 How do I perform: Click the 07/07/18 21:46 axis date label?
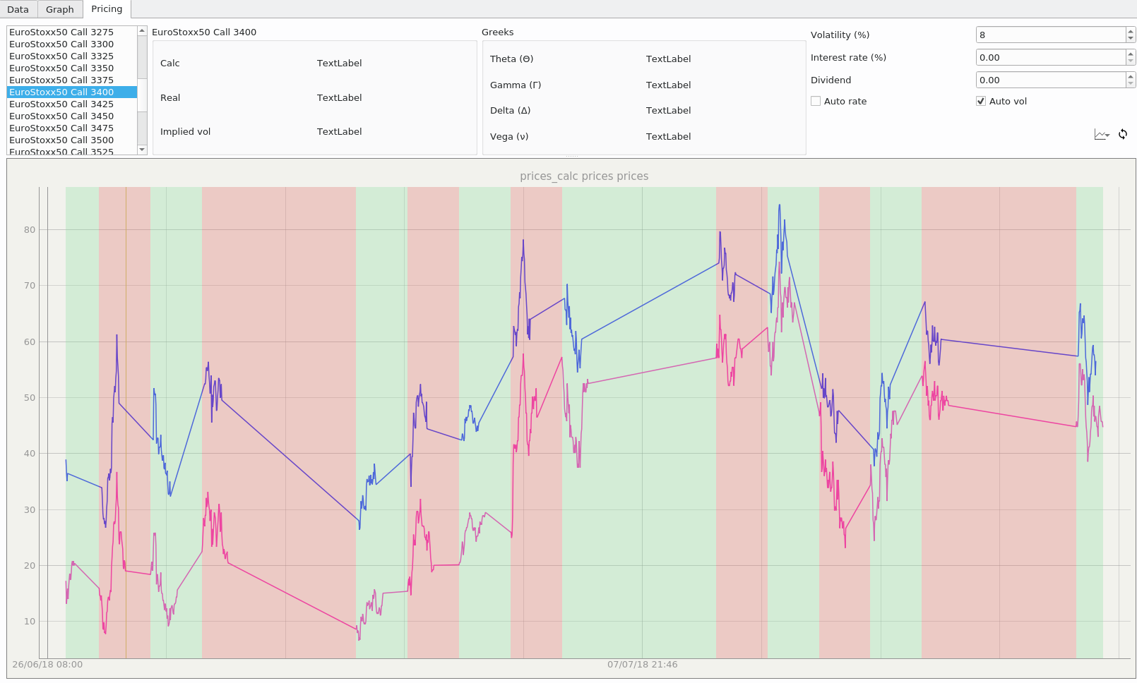tap(642, 665)
